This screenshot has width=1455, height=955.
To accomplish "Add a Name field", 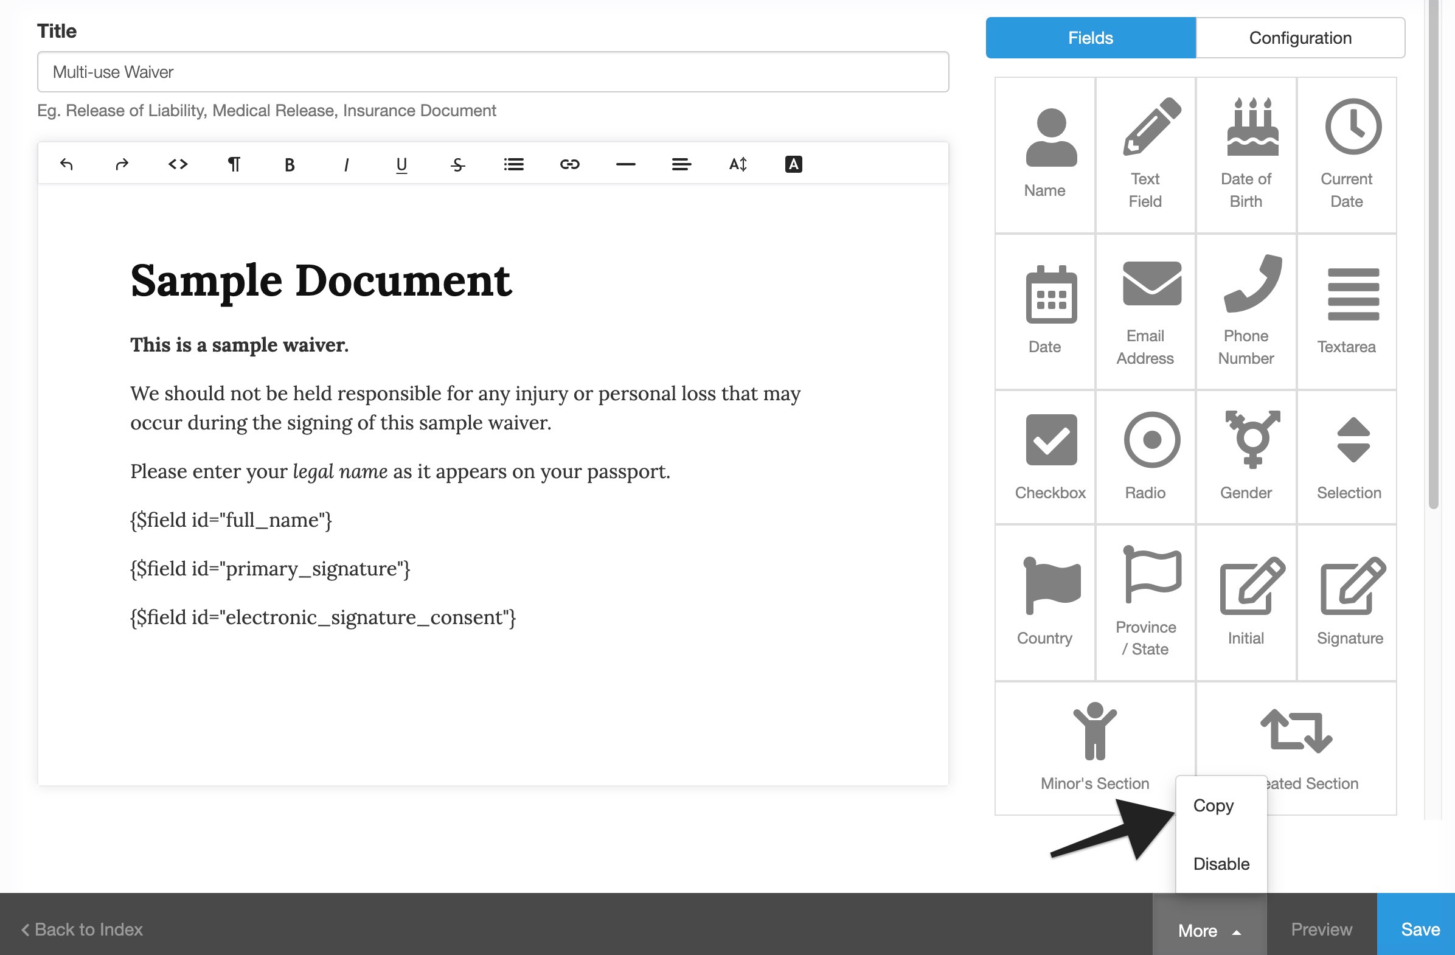I will (x=1045, y=155).
